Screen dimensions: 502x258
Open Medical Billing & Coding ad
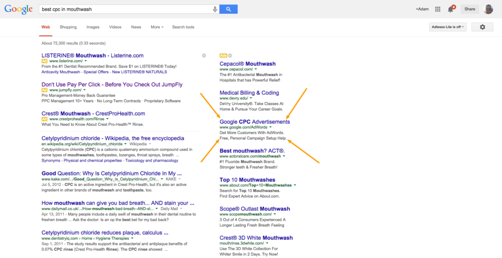249,93
